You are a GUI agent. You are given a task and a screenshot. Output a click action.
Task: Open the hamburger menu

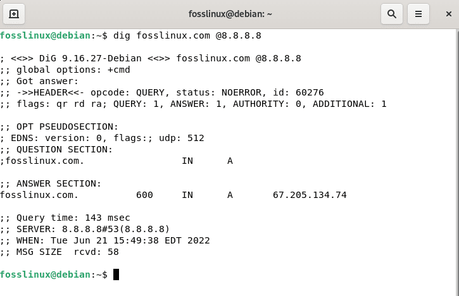pos(418,14)
